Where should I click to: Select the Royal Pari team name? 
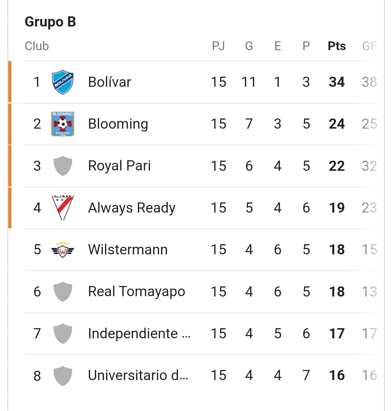119,166
